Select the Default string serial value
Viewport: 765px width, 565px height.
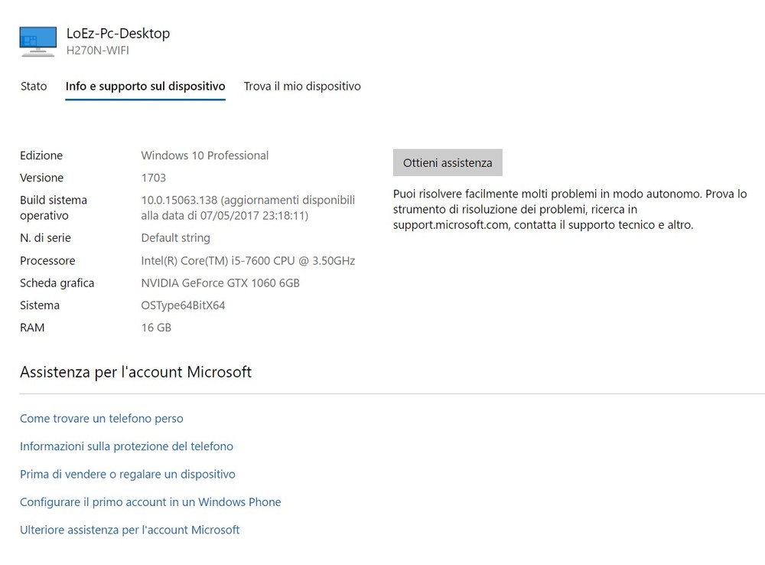tap(176, 238)
